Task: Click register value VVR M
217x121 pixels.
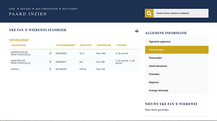Action: coord(83,69)
